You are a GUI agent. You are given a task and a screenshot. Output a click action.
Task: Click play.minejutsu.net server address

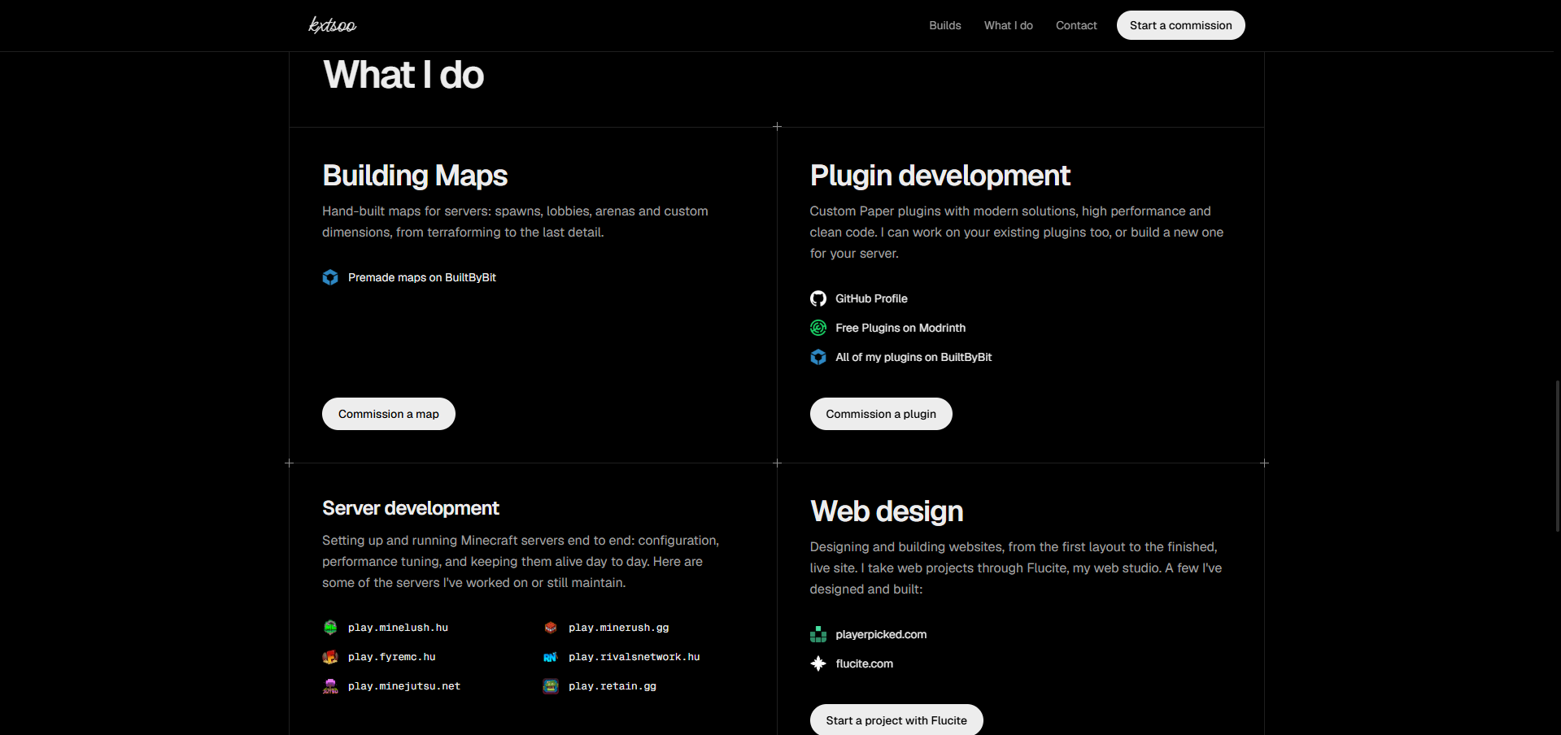click(x=404, y=686)
